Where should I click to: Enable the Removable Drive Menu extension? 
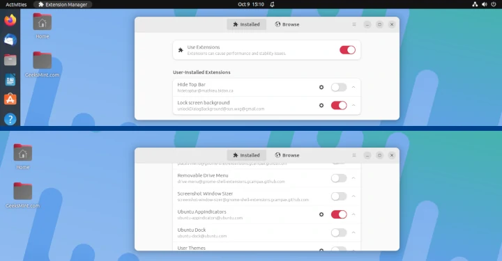(x=339, y=178)
